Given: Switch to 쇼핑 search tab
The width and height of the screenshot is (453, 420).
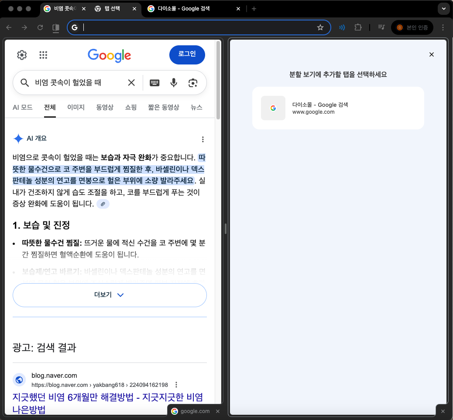Looking at the screenshot, I should tap(131, 107).
